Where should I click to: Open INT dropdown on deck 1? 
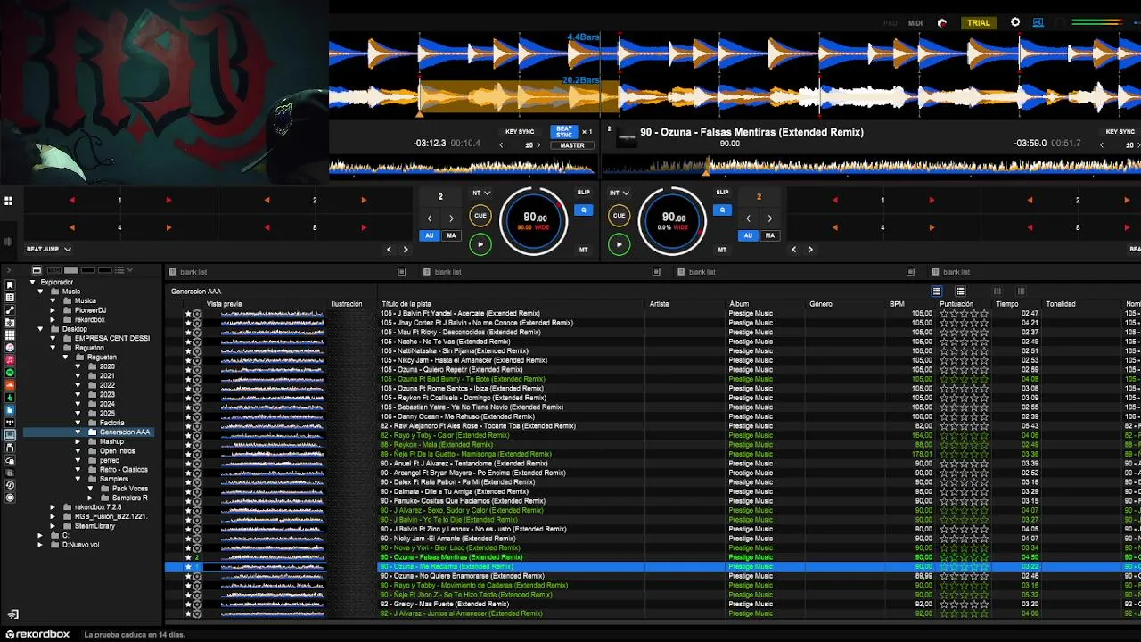pyautogui.click(x=480, y=193)
